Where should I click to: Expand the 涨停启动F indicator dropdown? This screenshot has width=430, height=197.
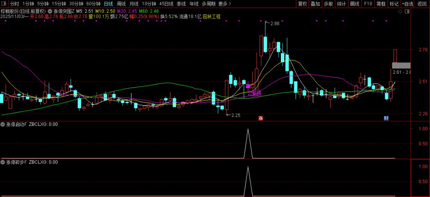(x=3, y=124)
